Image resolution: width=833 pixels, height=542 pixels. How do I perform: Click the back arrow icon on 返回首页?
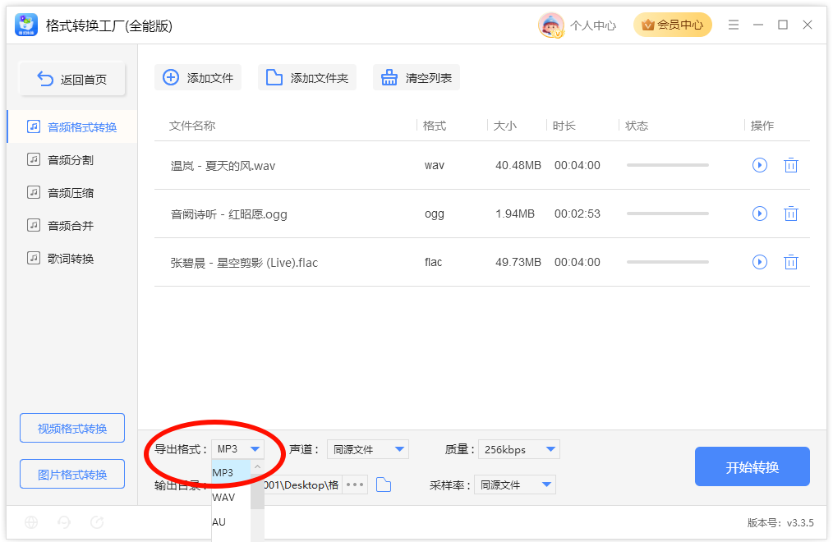coord(45,79)
